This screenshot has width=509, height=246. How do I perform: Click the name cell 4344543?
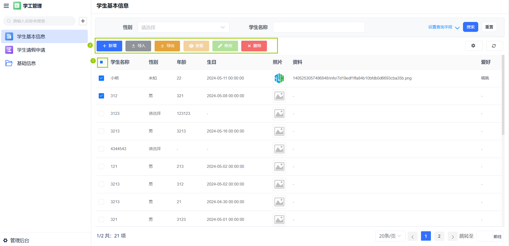[x=118, y=149]
